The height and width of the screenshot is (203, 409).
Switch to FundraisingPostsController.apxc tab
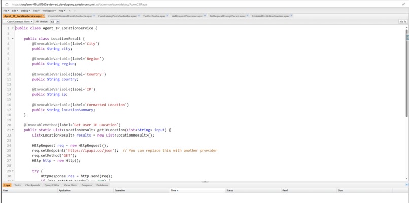[117, 16]
